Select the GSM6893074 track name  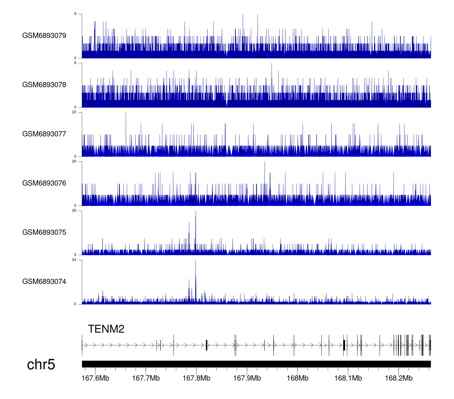coord(44,282)
